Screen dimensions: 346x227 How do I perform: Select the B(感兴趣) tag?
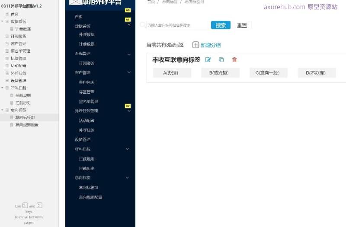[220, 73]
